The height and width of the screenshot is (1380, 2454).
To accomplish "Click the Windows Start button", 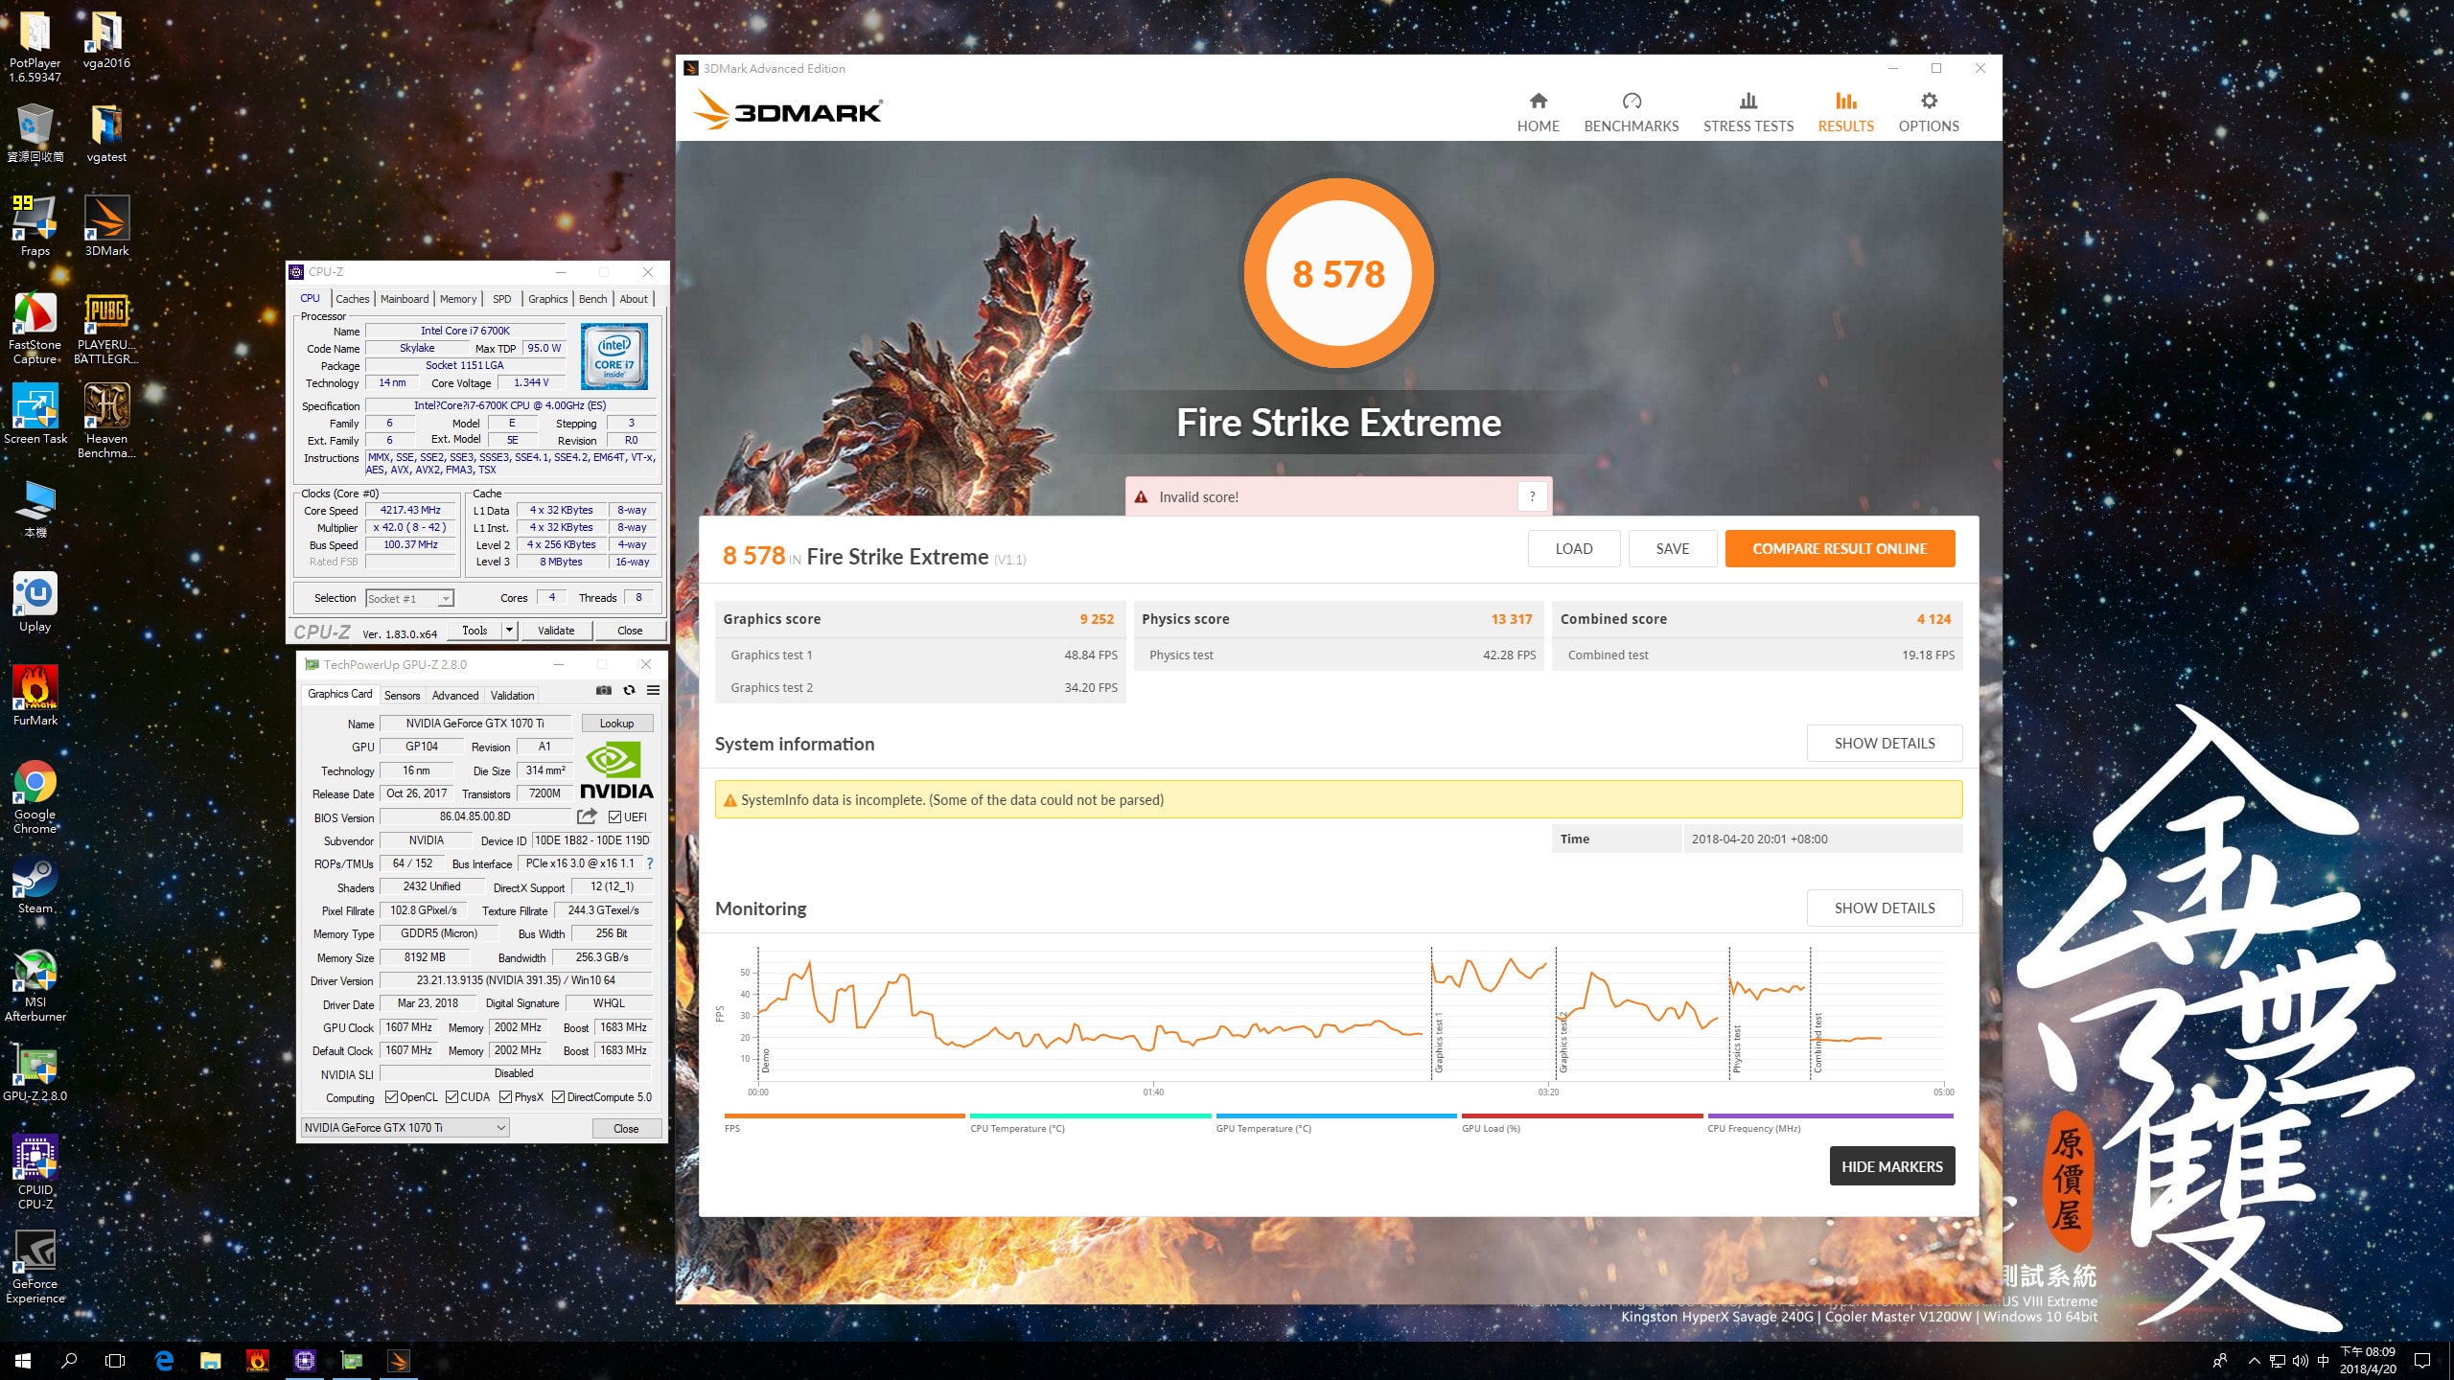I will [x=23, y=1361].
